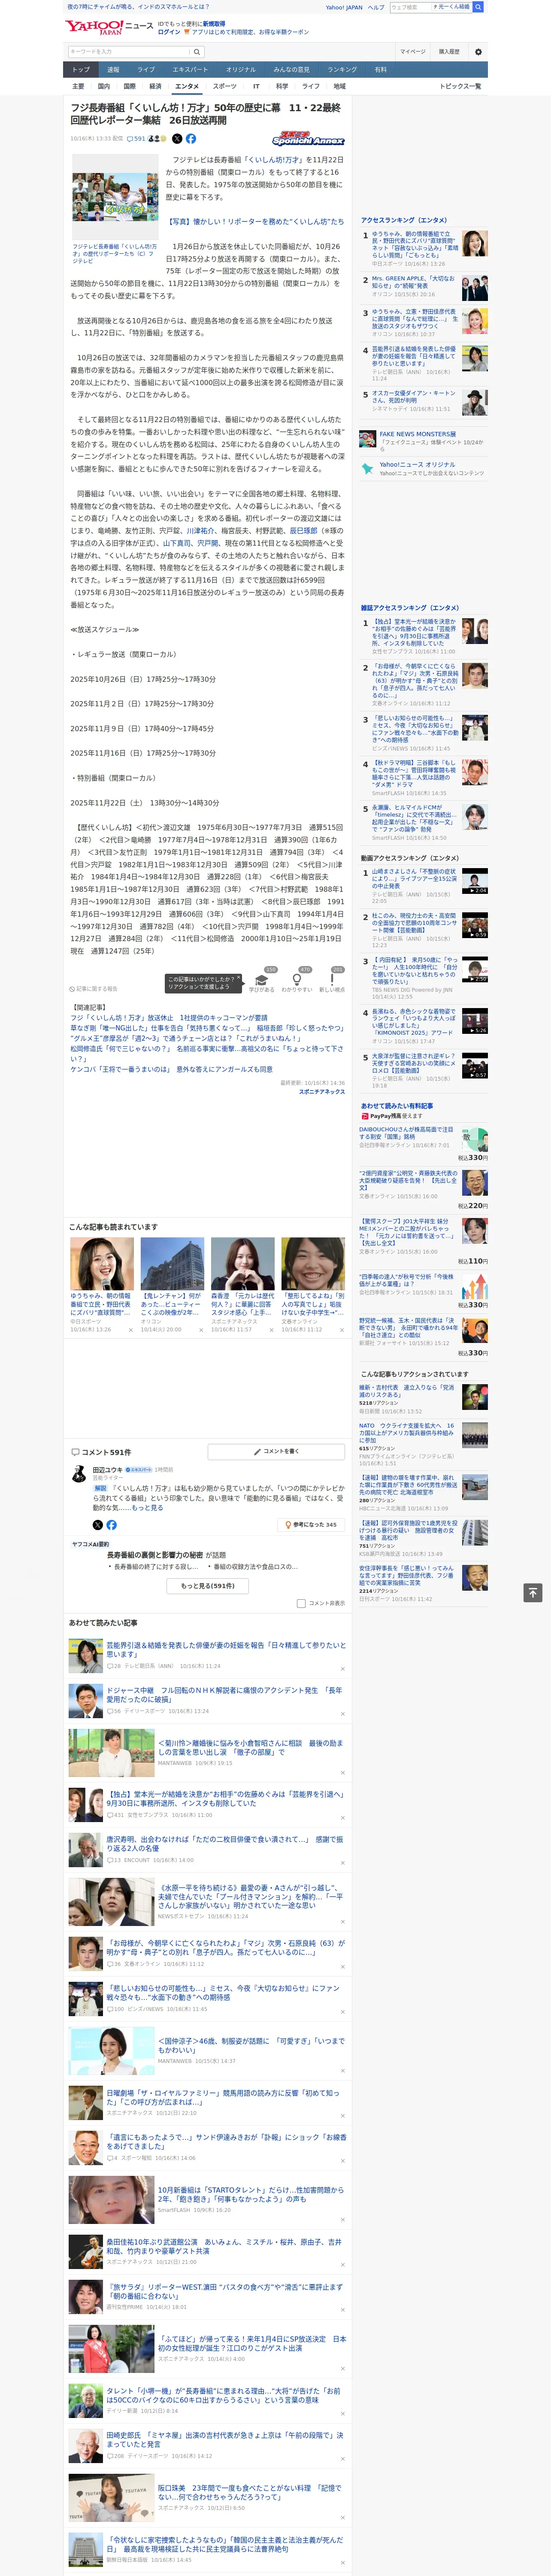This screenshot has width=551, height=2576.
Task: Expand the comment with もっと見る link
Action: (148, 1508)
